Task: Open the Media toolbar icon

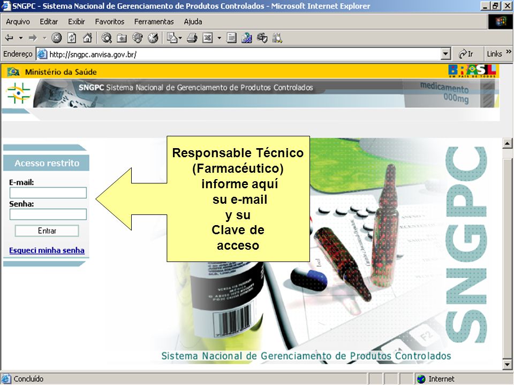Action: click(x=138, y=38)
